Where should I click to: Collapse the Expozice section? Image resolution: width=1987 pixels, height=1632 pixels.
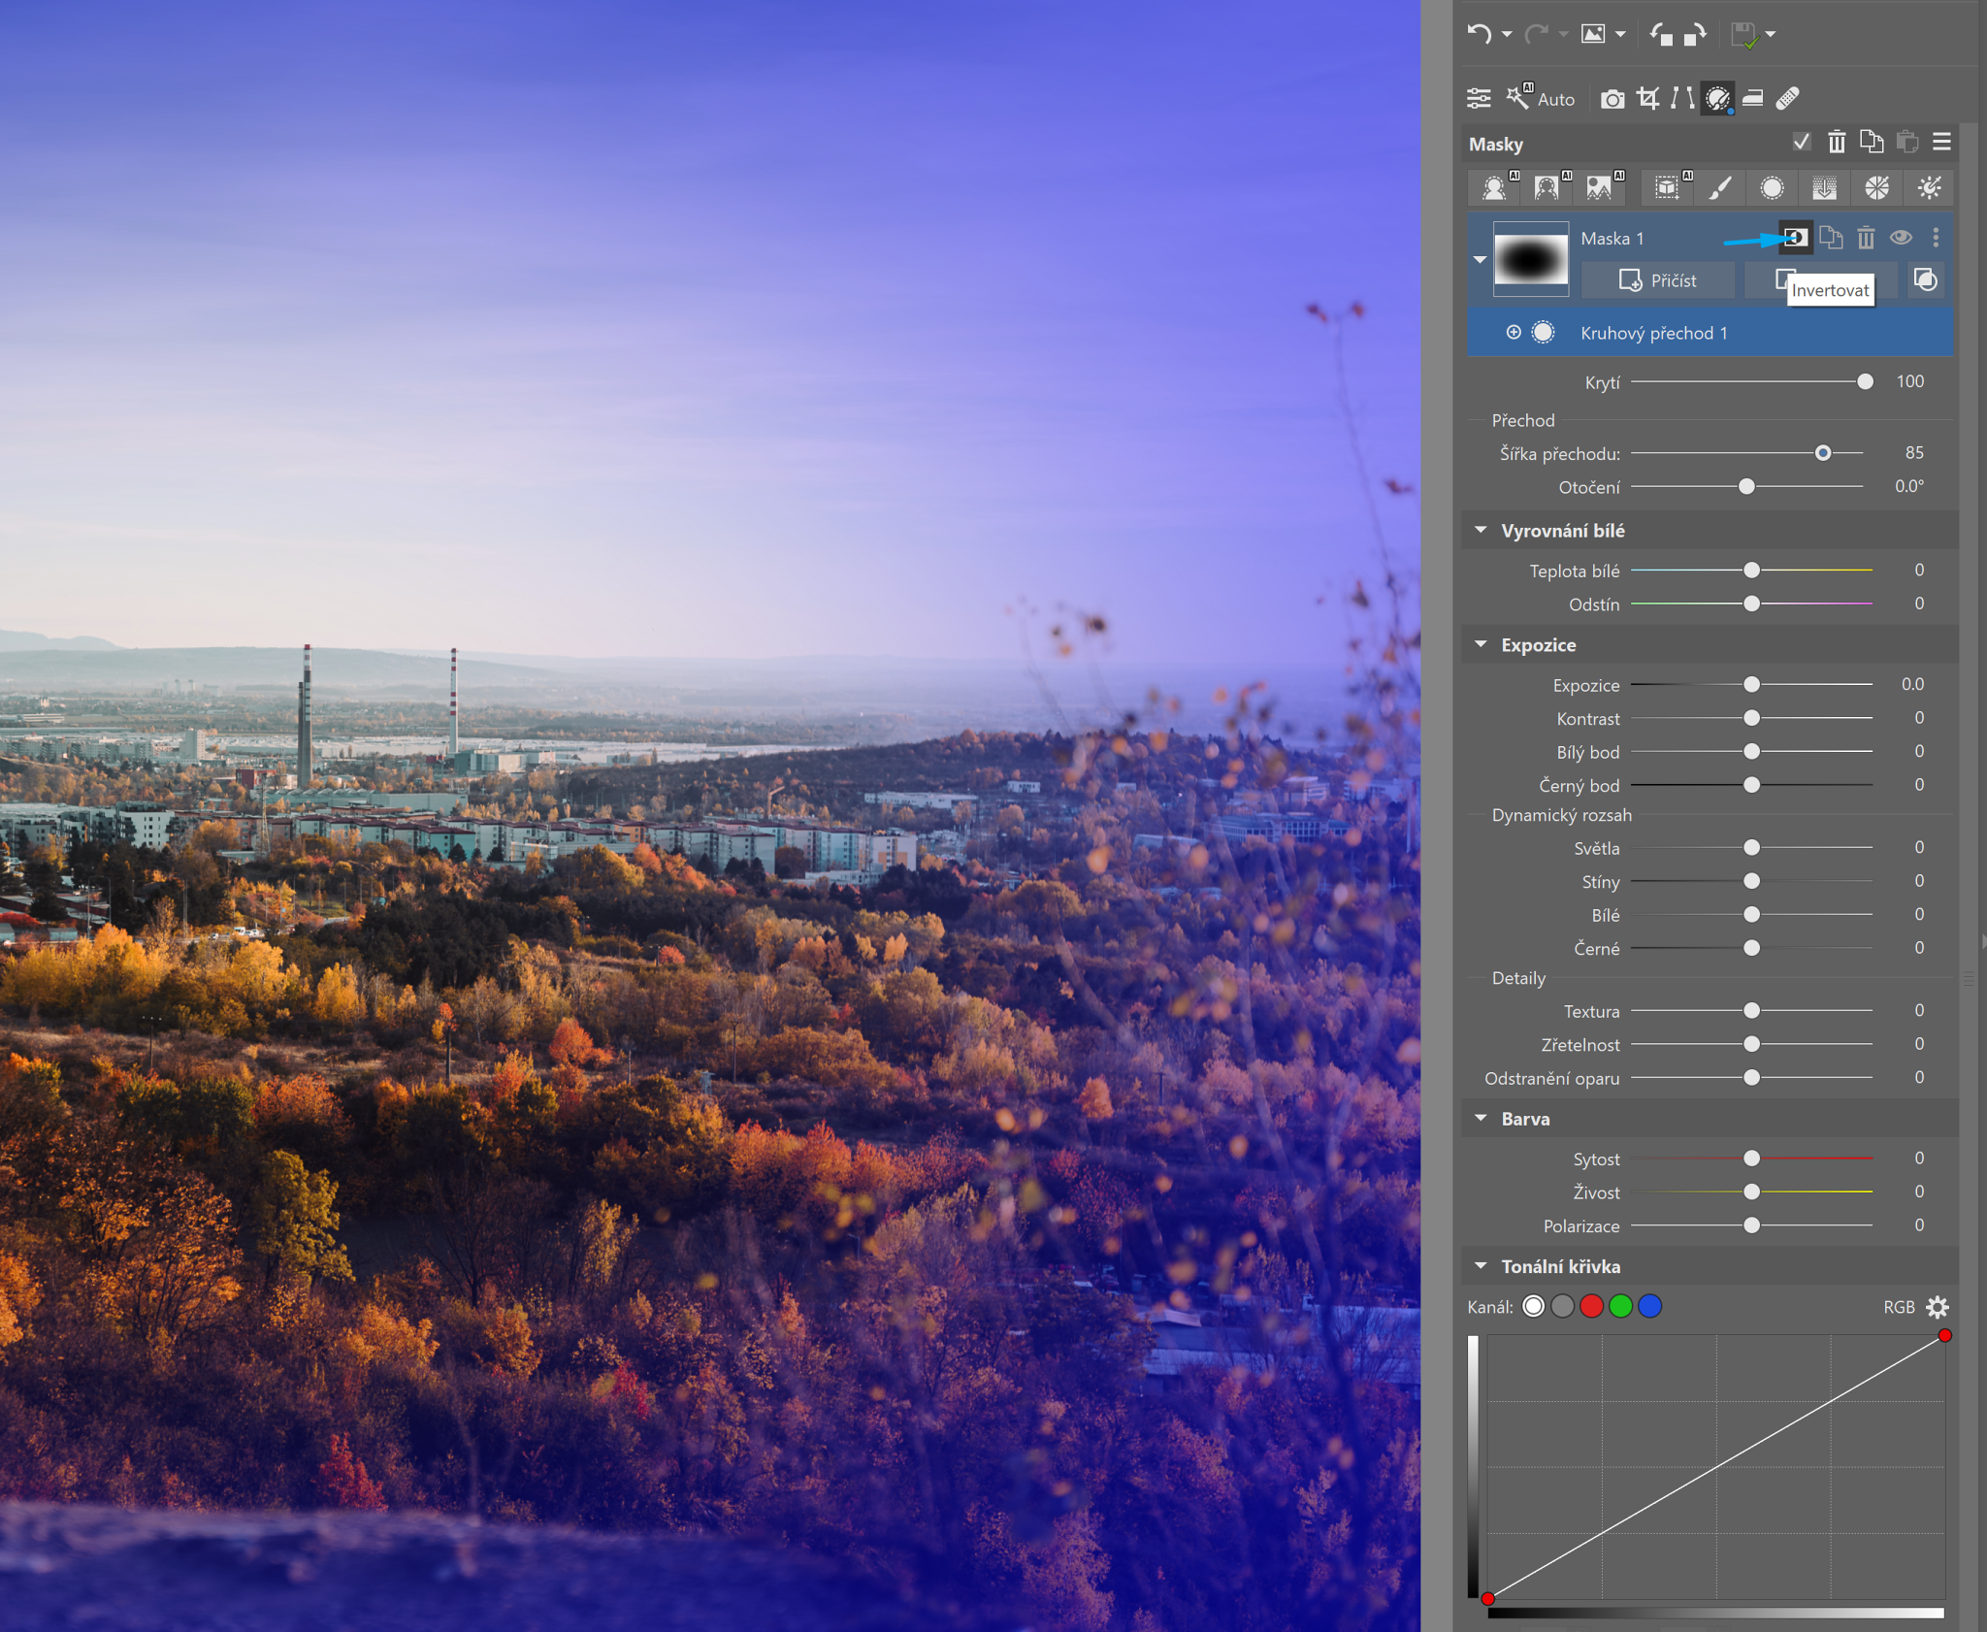click(1481, 645)
